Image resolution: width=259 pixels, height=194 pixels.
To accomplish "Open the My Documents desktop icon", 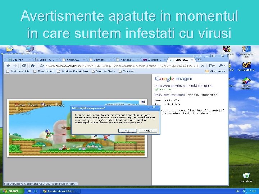I will tap(10, 50).
